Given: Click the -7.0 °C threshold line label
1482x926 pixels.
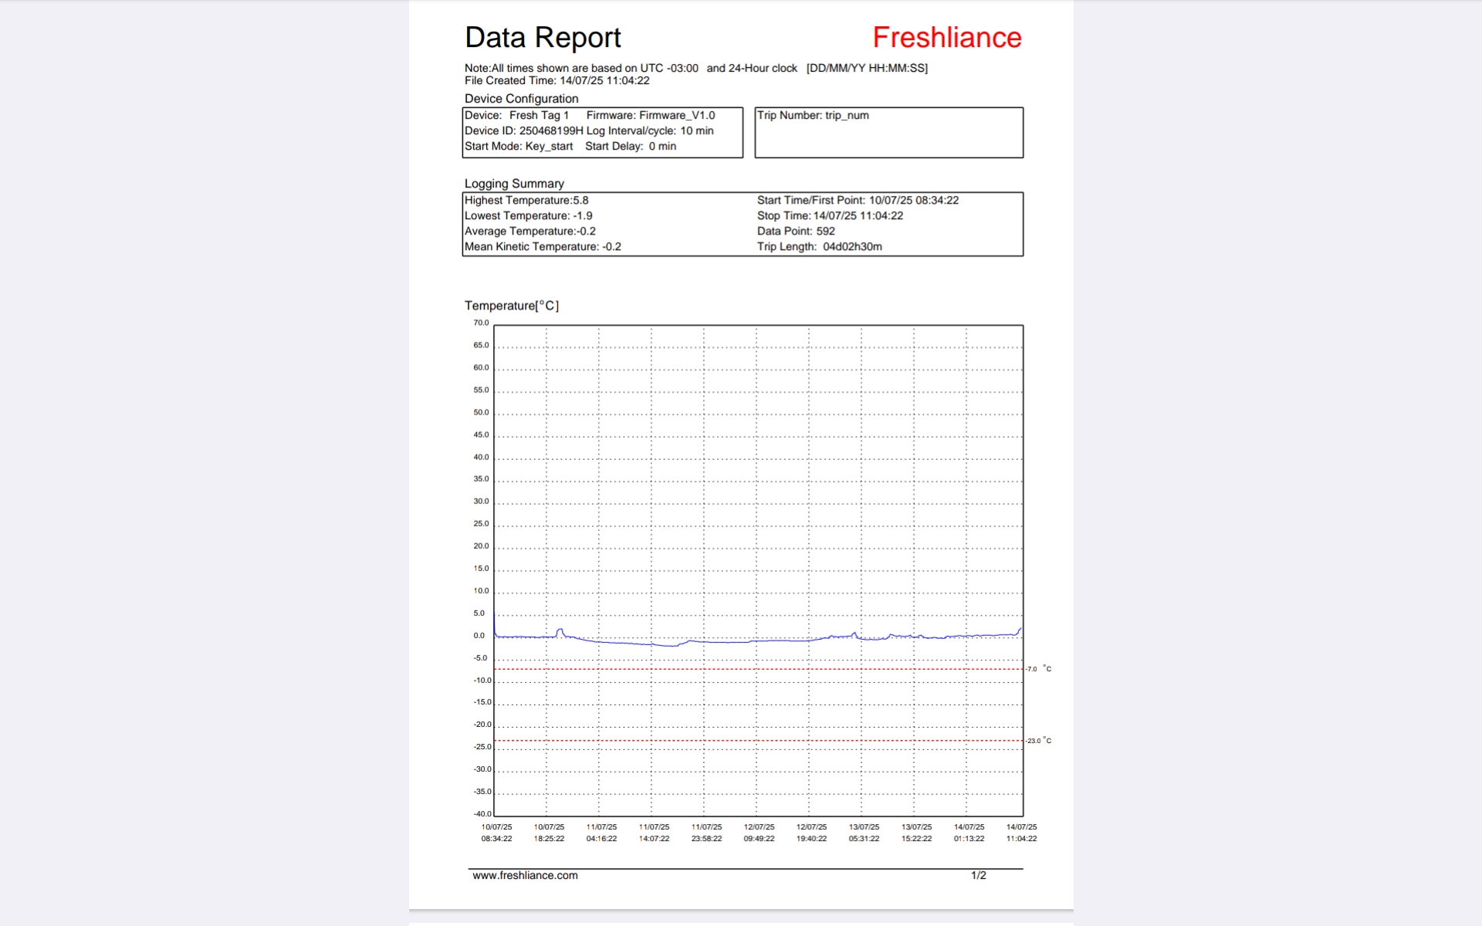Looking at the screenshot, I should [1038, 669].
